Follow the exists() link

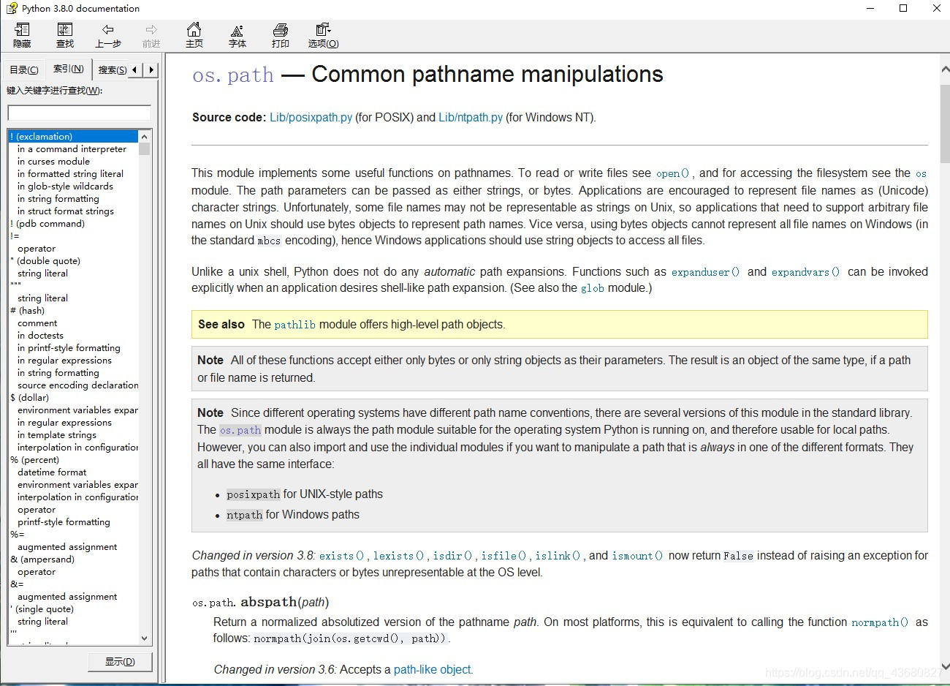pyautogui.click(x=341, y=556)
